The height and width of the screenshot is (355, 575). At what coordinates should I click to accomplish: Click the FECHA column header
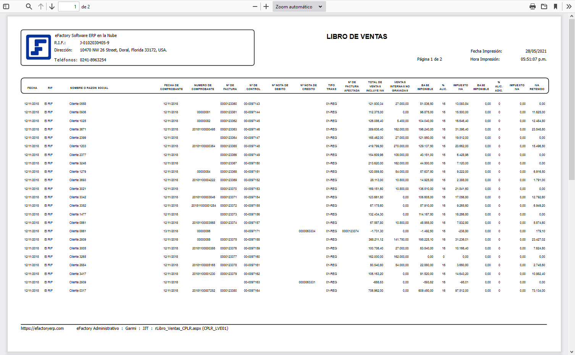(32, 88)
